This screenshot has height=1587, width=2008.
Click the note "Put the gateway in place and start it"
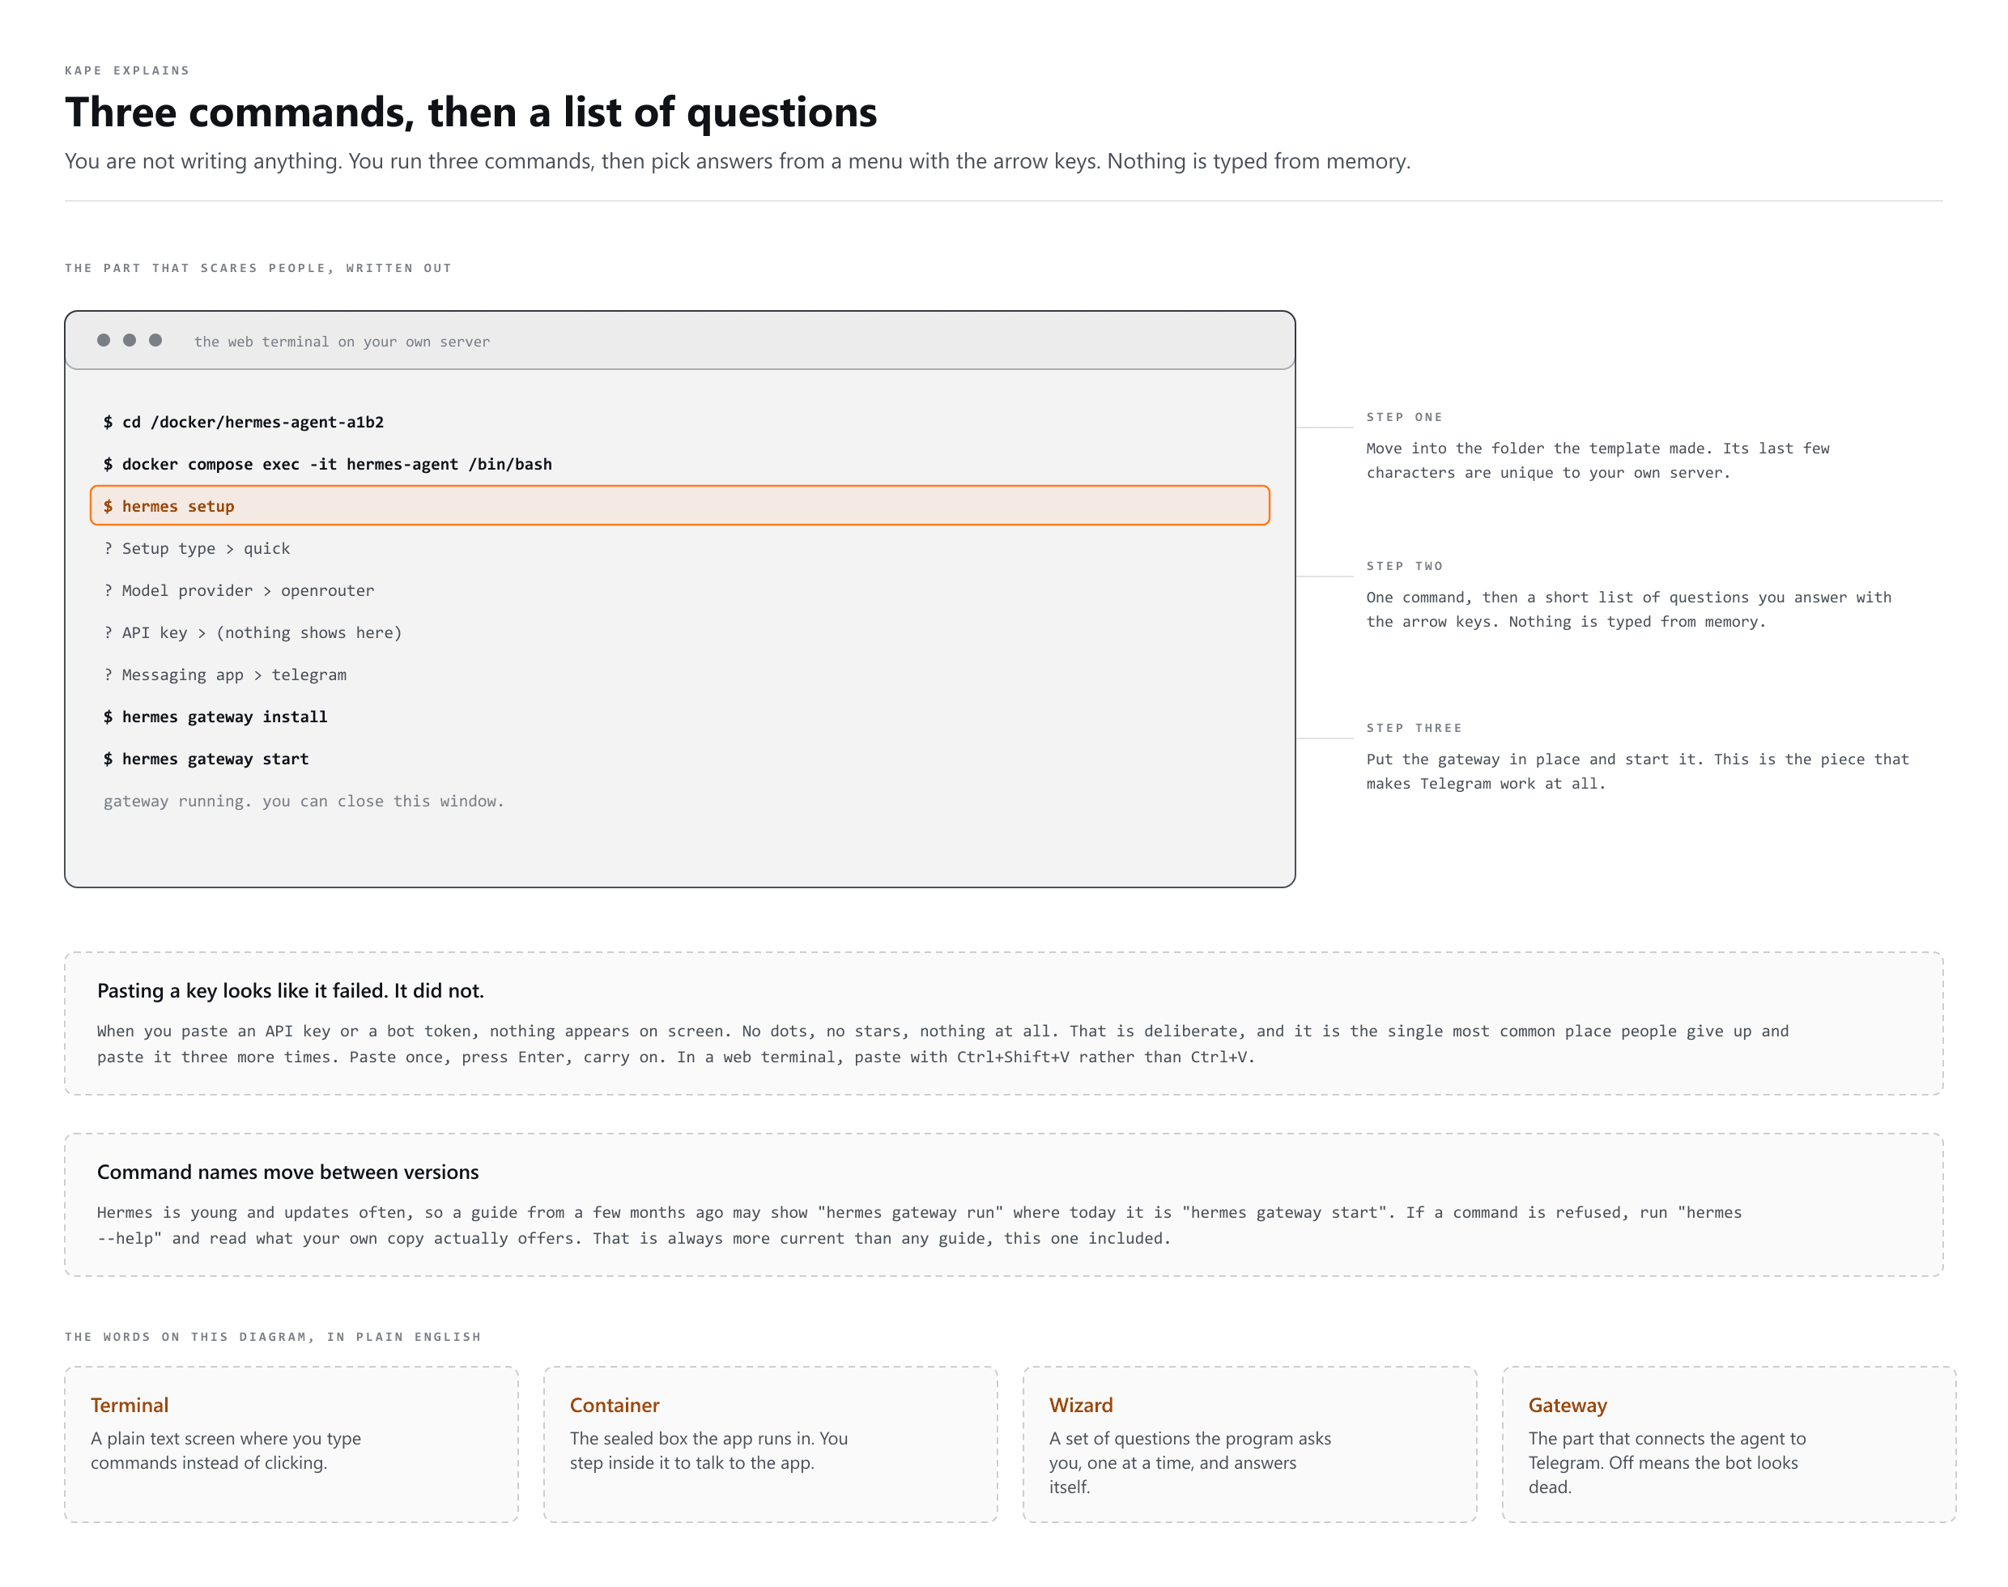click(1637, 771)
